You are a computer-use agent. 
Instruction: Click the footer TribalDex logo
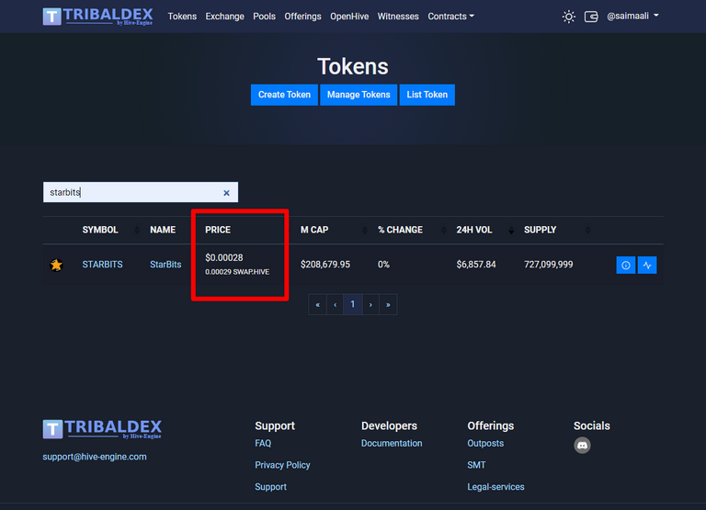tap(102, 429)
